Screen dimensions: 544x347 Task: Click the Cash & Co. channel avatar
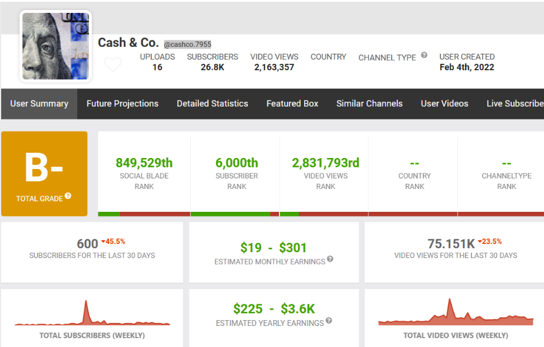[56, 46]
